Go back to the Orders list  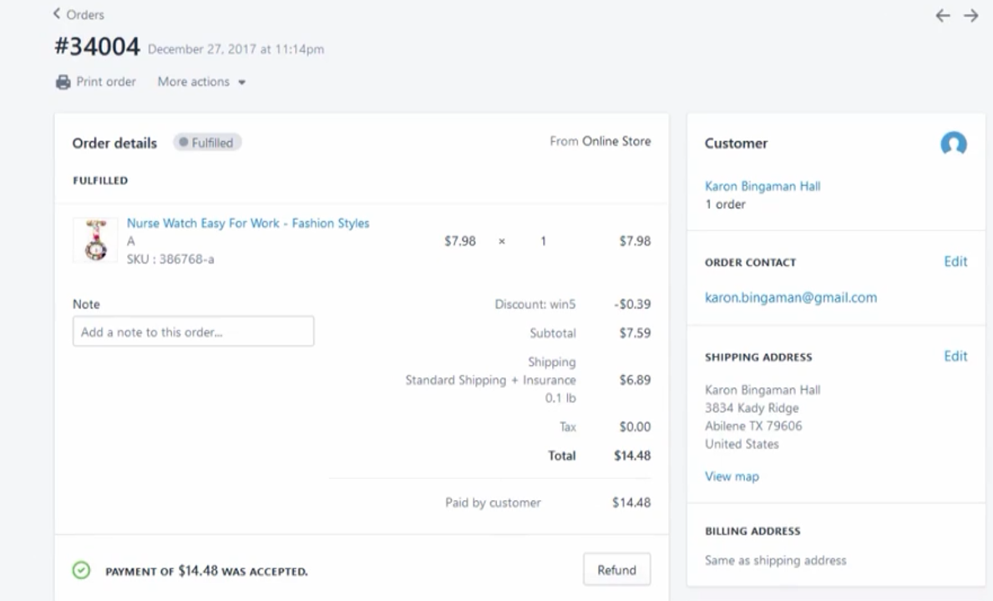pyautogui.click(x=84, y=14)
